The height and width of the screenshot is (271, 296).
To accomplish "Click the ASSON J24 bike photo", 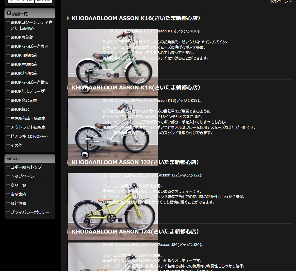I will 113,257.
